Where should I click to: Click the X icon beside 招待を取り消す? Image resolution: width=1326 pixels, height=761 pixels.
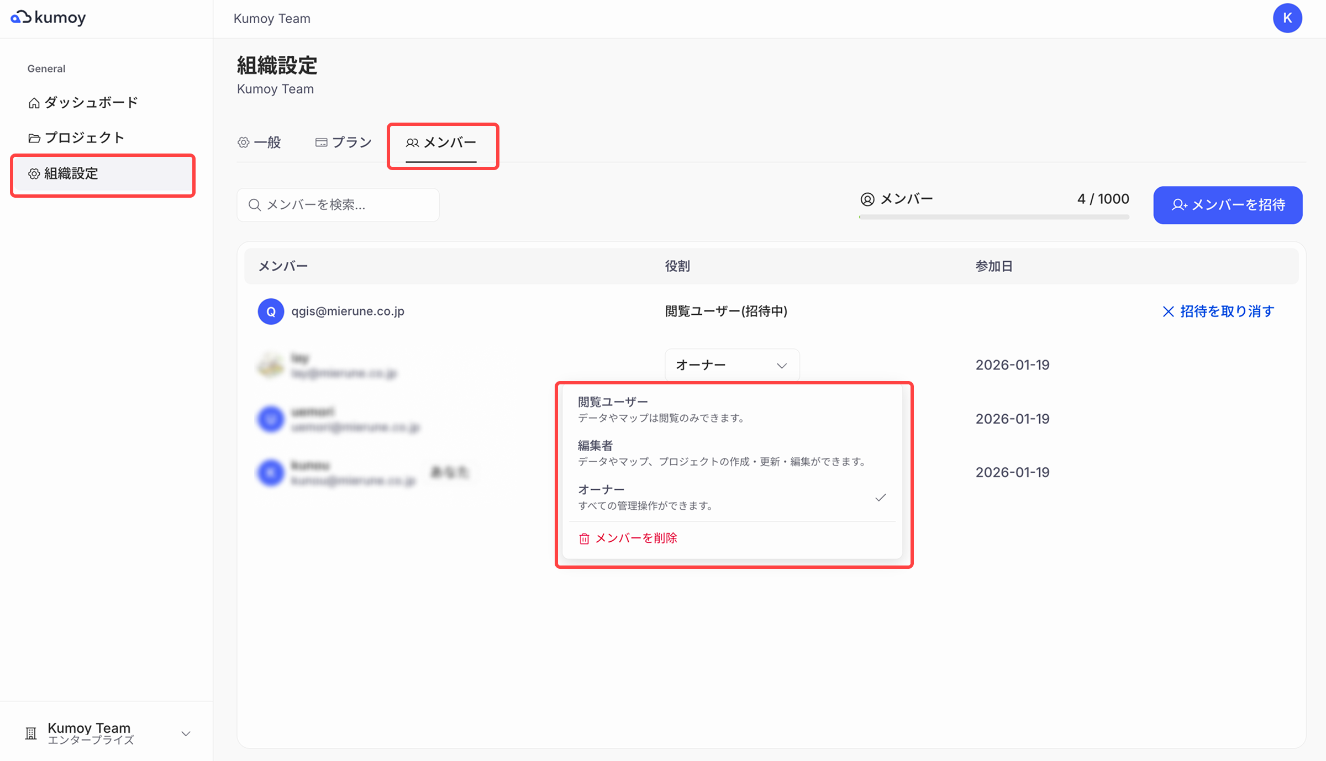click(x=1168, y=311)
